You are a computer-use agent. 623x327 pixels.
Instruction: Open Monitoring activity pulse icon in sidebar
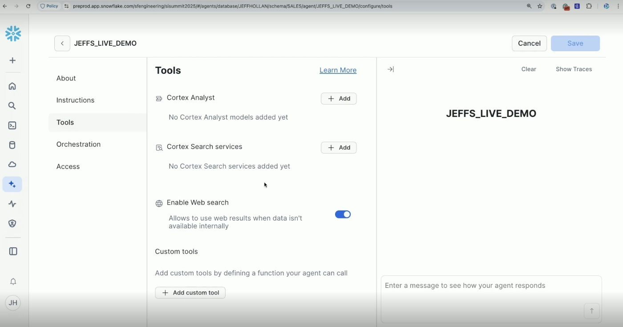[x=12, y=204]
